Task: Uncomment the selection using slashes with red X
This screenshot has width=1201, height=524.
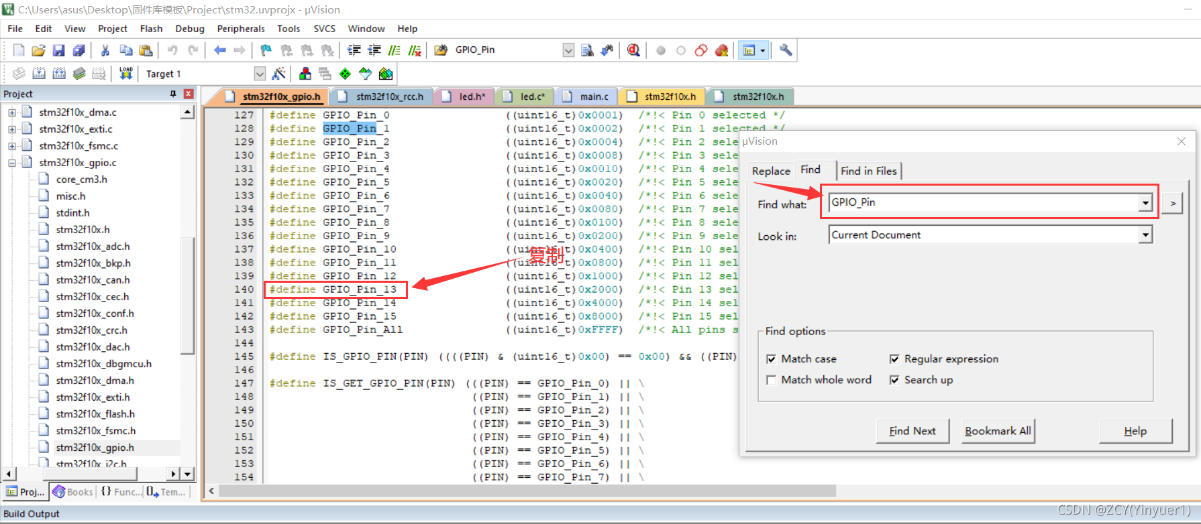Action: click(415, 50)
